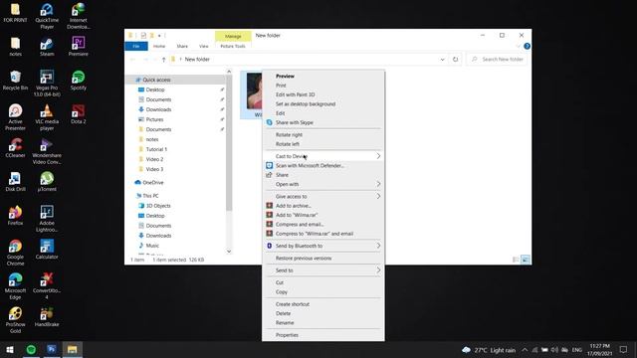Click File Explorer taskbar icon
Screen dimensions: 637x358
[x=73, y=349]
